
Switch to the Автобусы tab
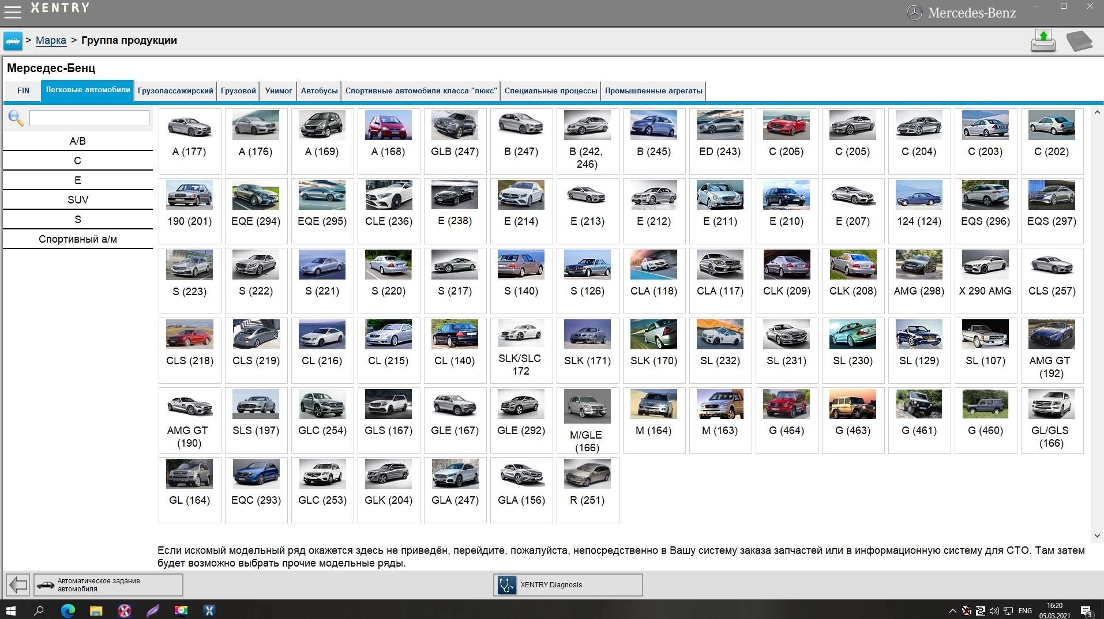pyautogui.click(x=319, y=90)
